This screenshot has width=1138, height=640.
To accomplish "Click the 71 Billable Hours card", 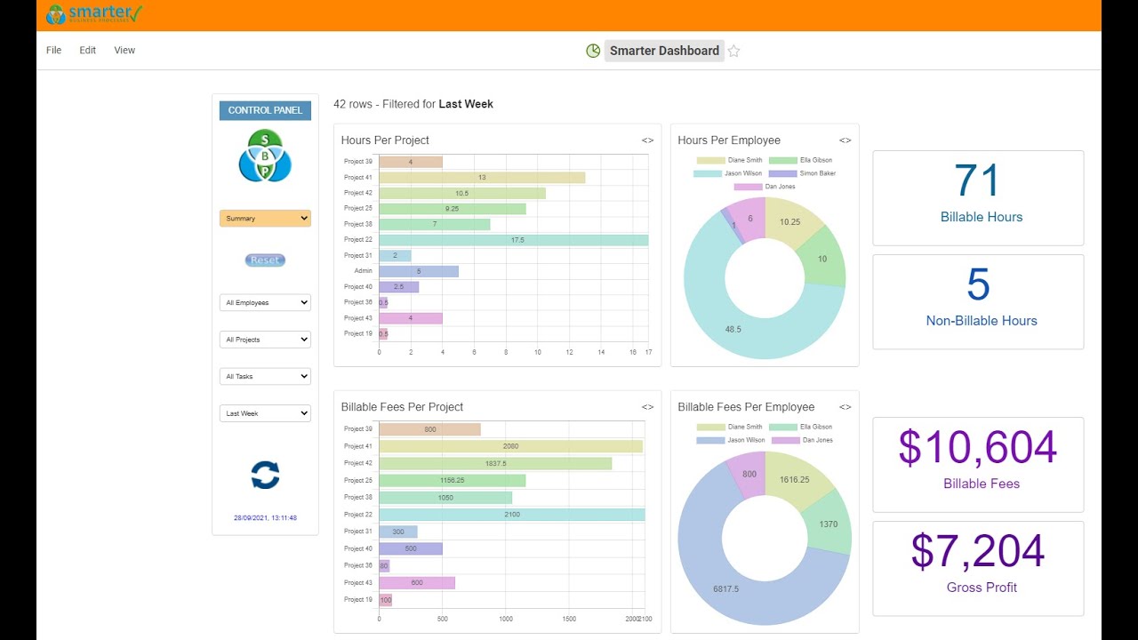I will pyautogui.click(x=978, y=197).
